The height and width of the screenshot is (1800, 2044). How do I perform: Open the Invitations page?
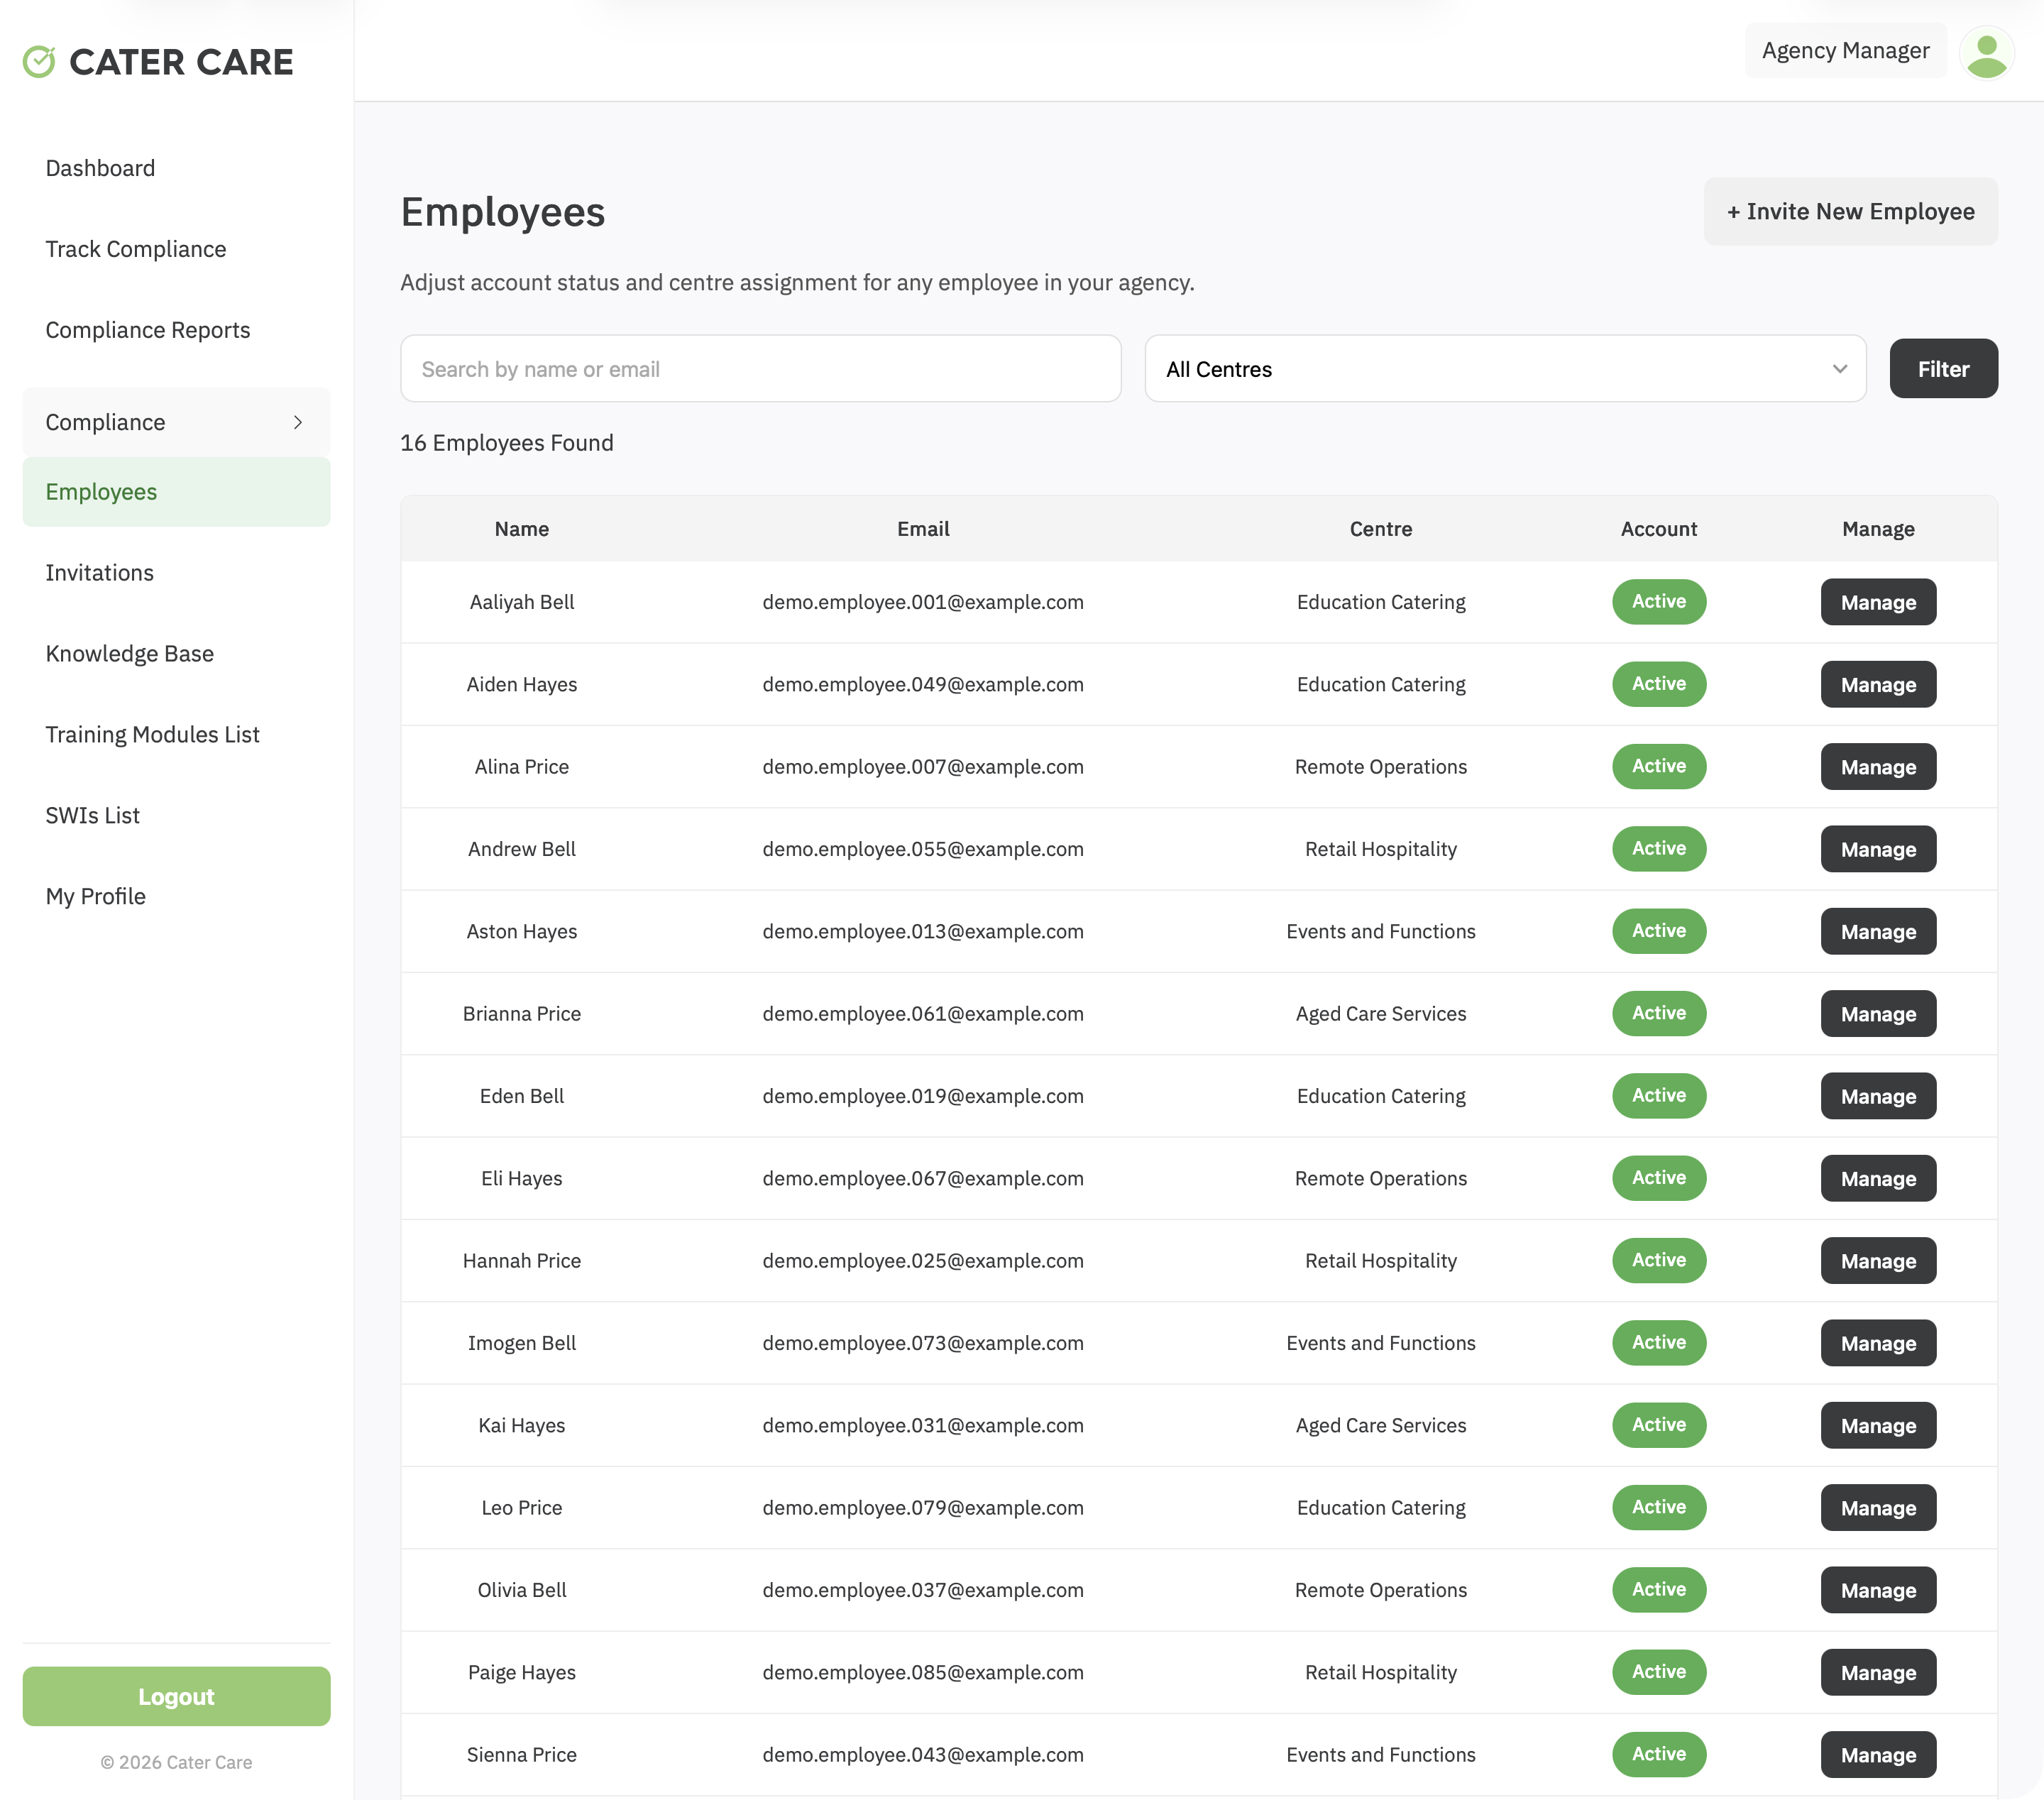pyautogui.click(x=100, y=573)
